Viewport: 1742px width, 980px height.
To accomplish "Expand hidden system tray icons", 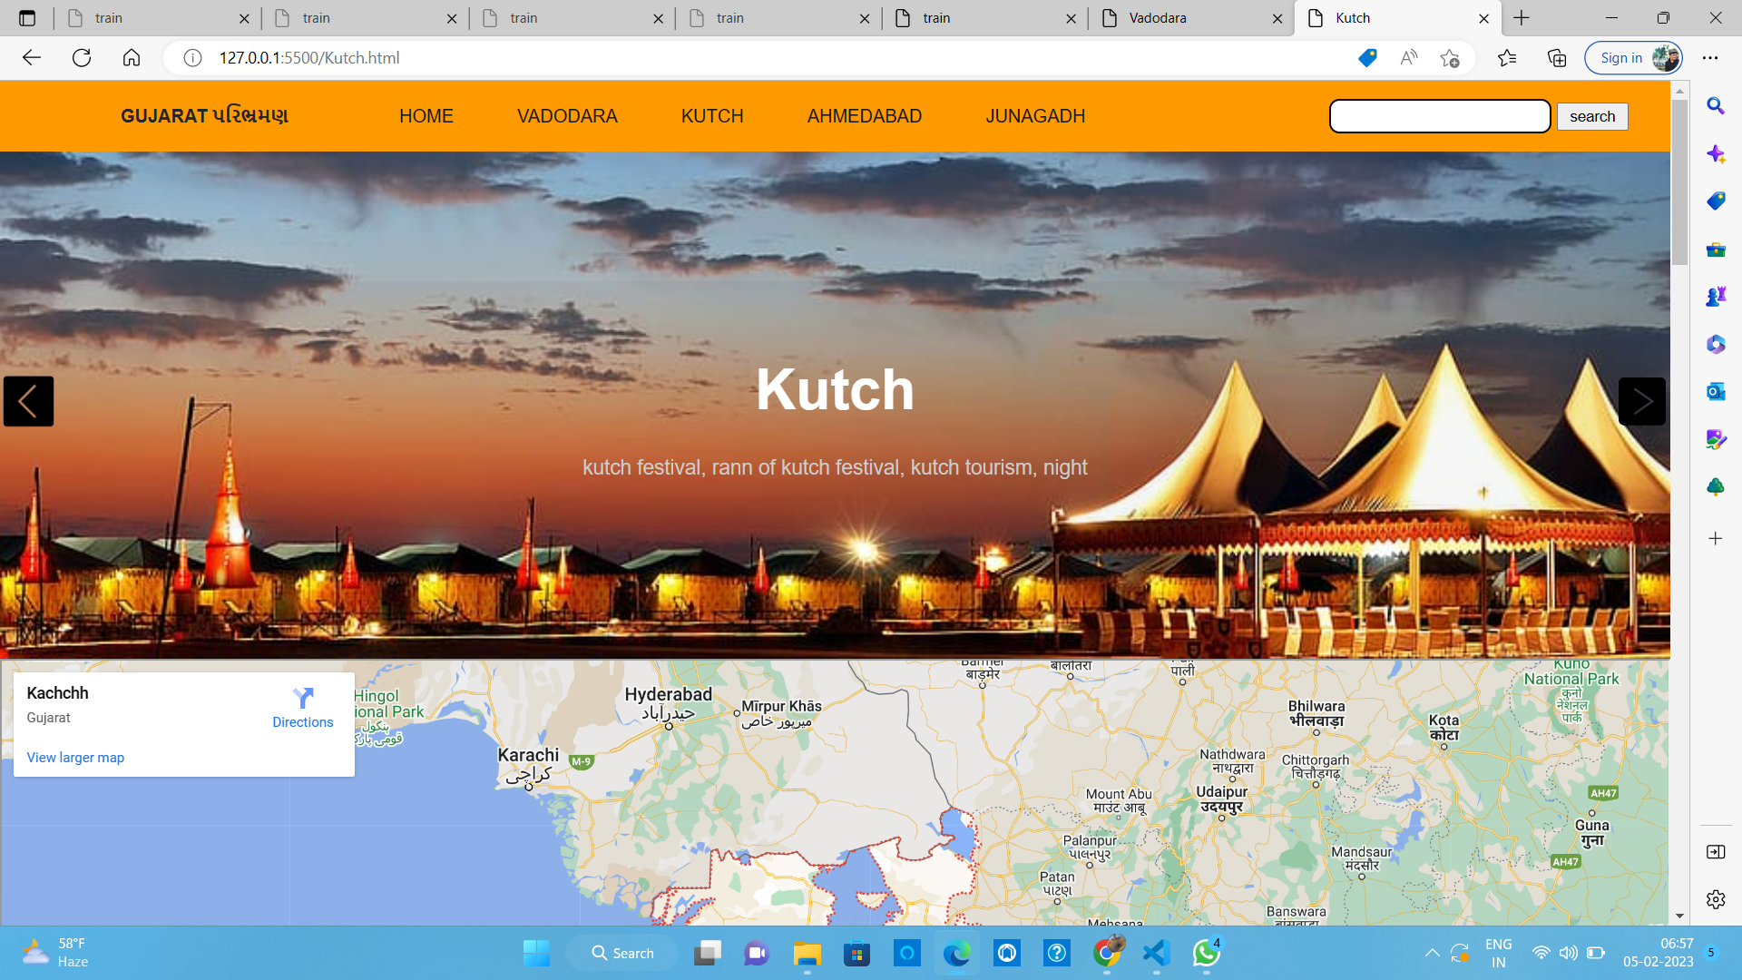I will [1433, 954].
